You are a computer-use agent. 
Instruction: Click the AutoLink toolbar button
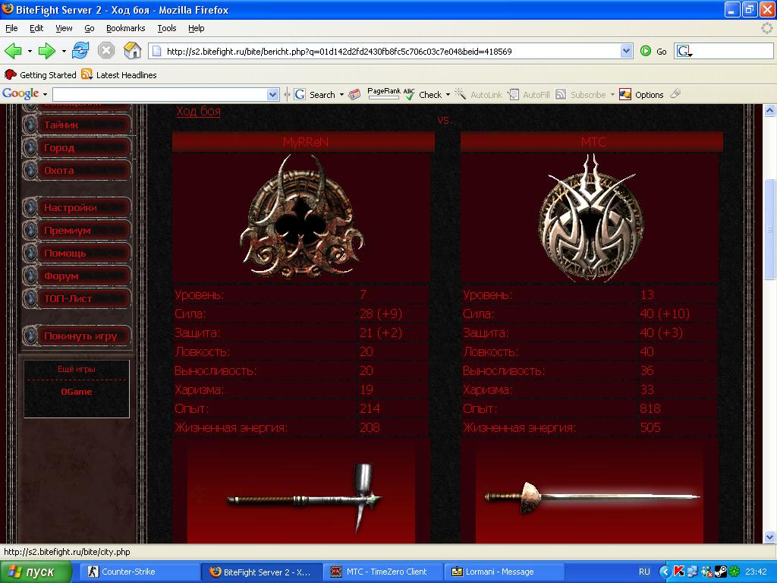point(479,95)
